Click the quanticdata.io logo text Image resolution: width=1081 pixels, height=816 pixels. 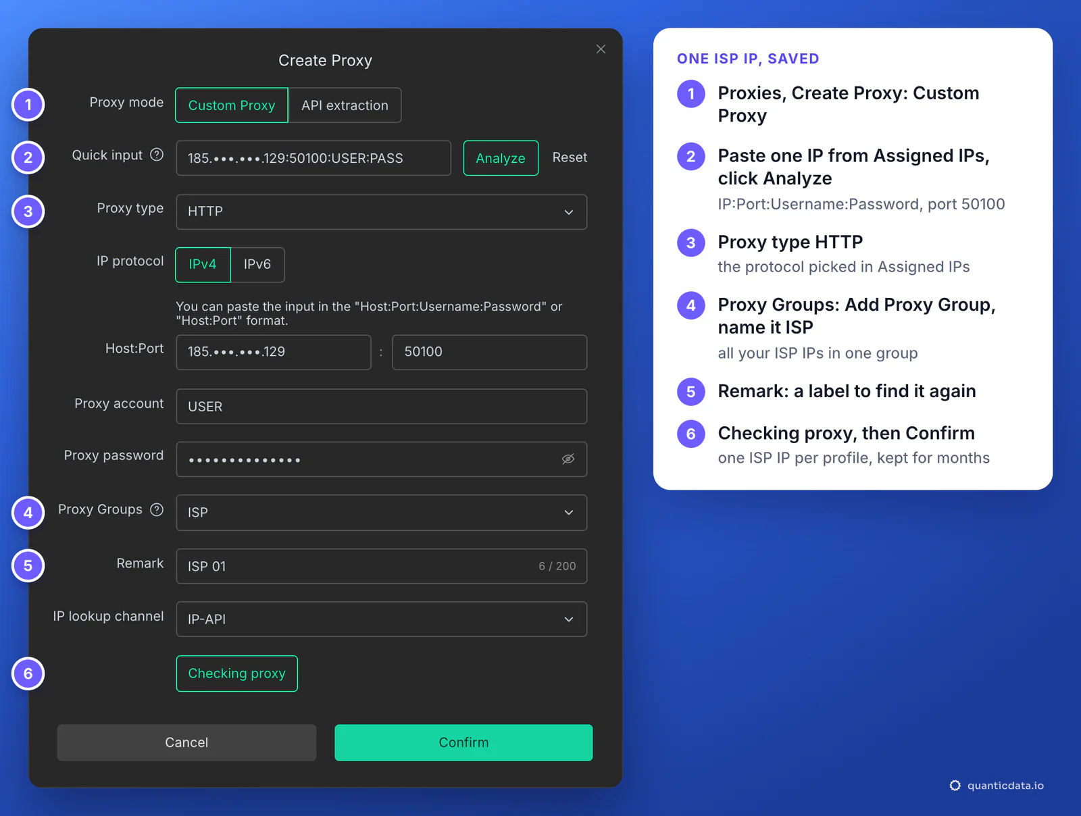point(1005,786)
